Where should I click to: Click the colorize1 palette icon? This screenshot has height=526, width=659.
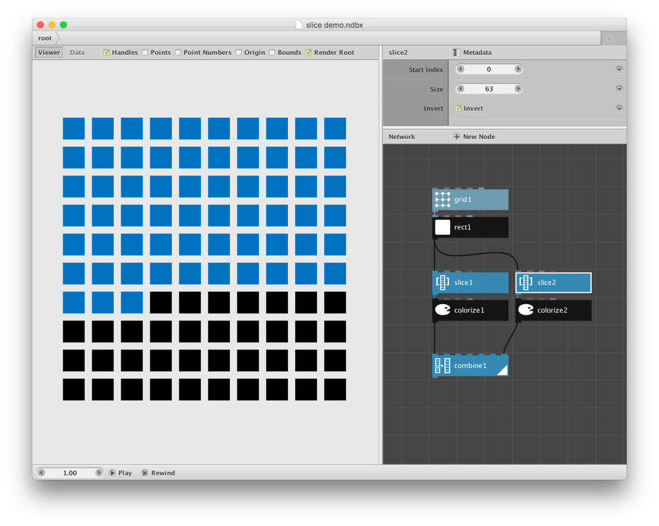pos(443,310)
